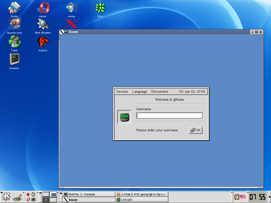Click the 'Welcome to gfhome' text

pyautogui.click(x=170, y=100)
